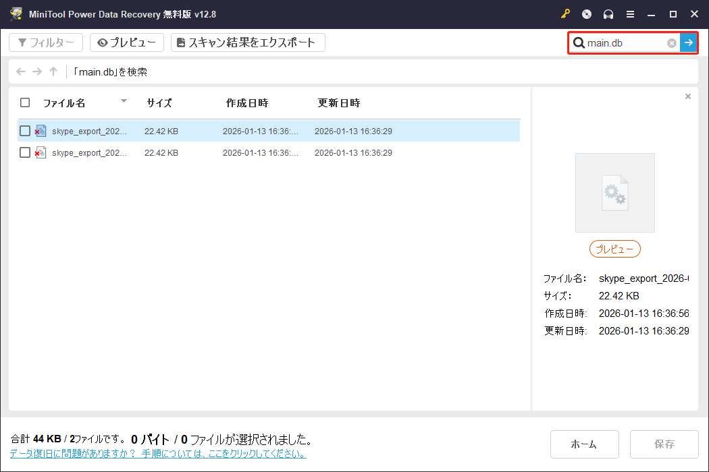
Task: Click the key icon to register license
Action: (564, 13)
